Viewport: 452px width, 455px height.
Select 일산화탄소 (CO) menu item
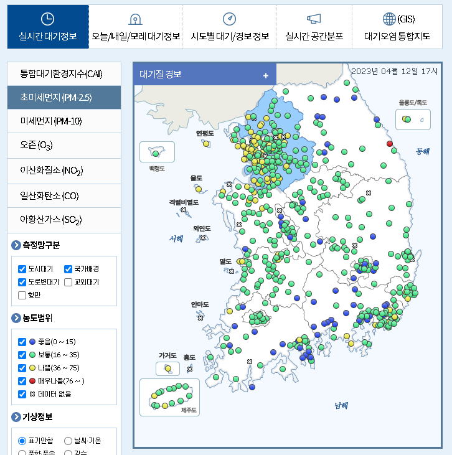point(64,196)
